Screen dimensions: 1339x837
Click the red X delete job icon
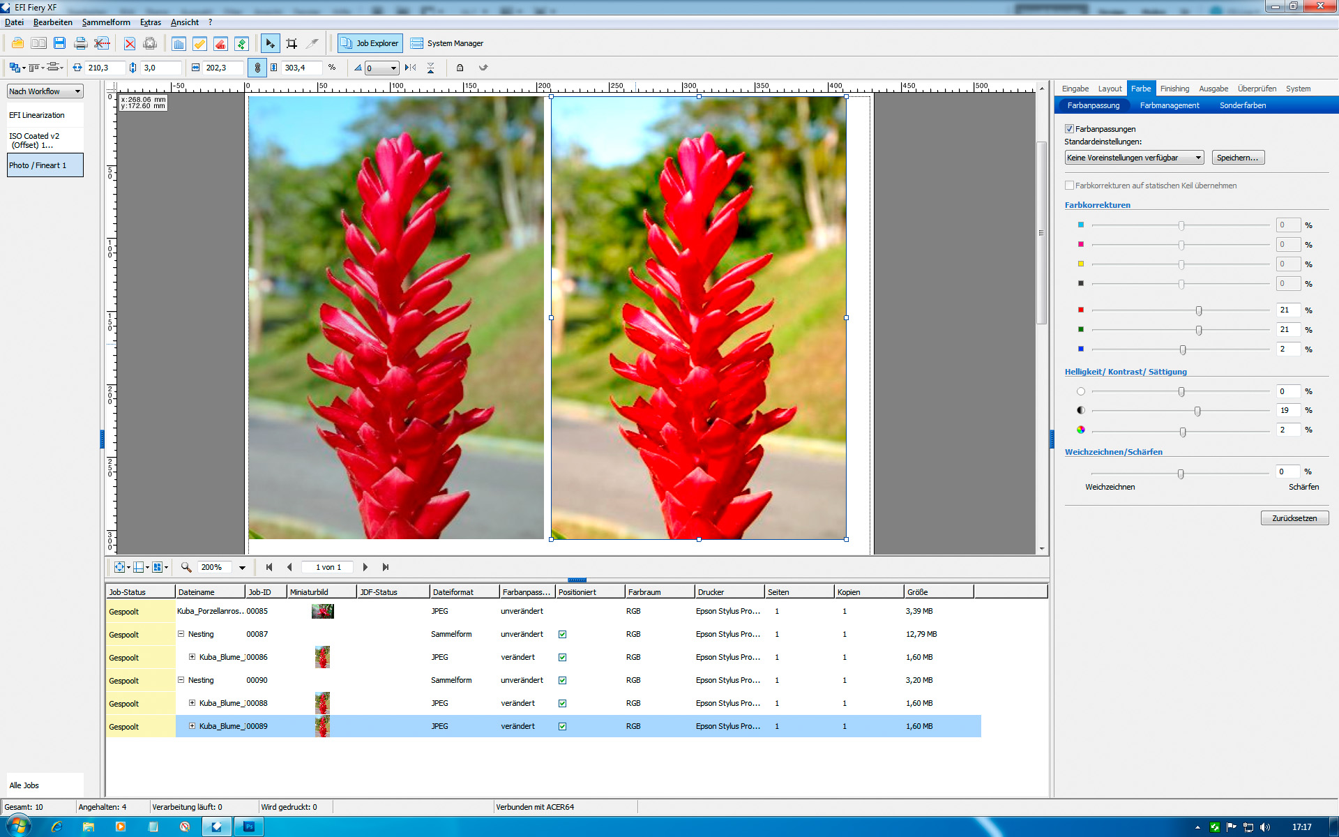(130, 43)
